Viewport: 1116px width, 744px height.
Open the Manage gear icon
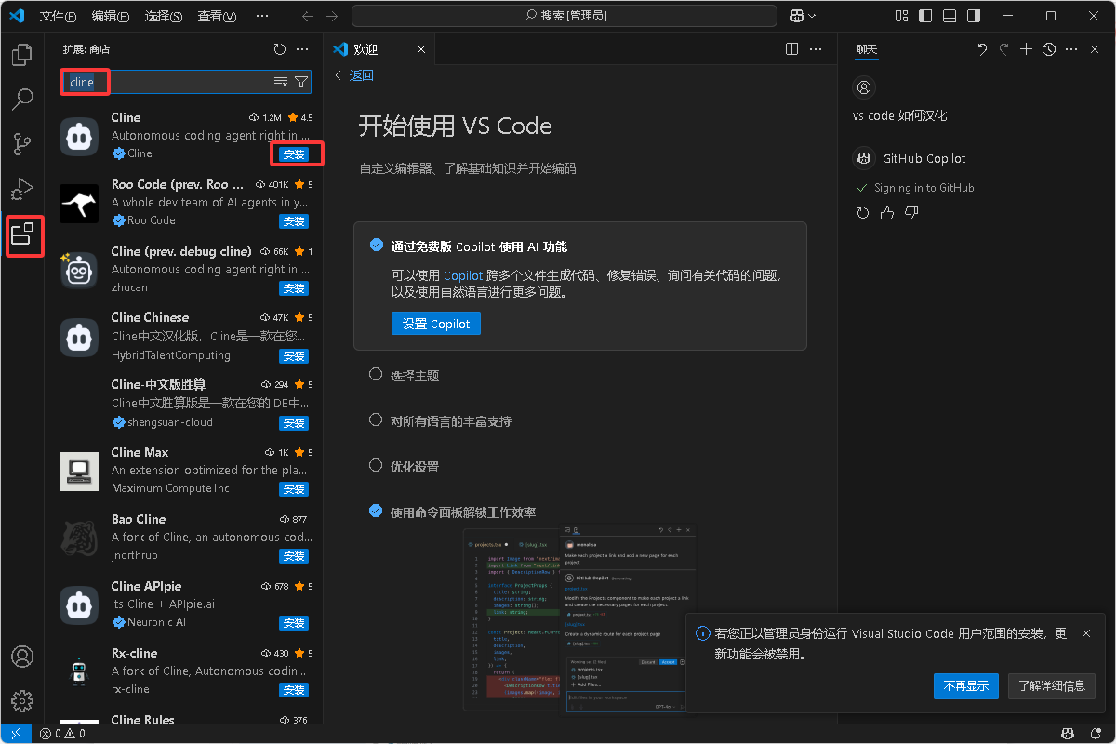point(22,700)
